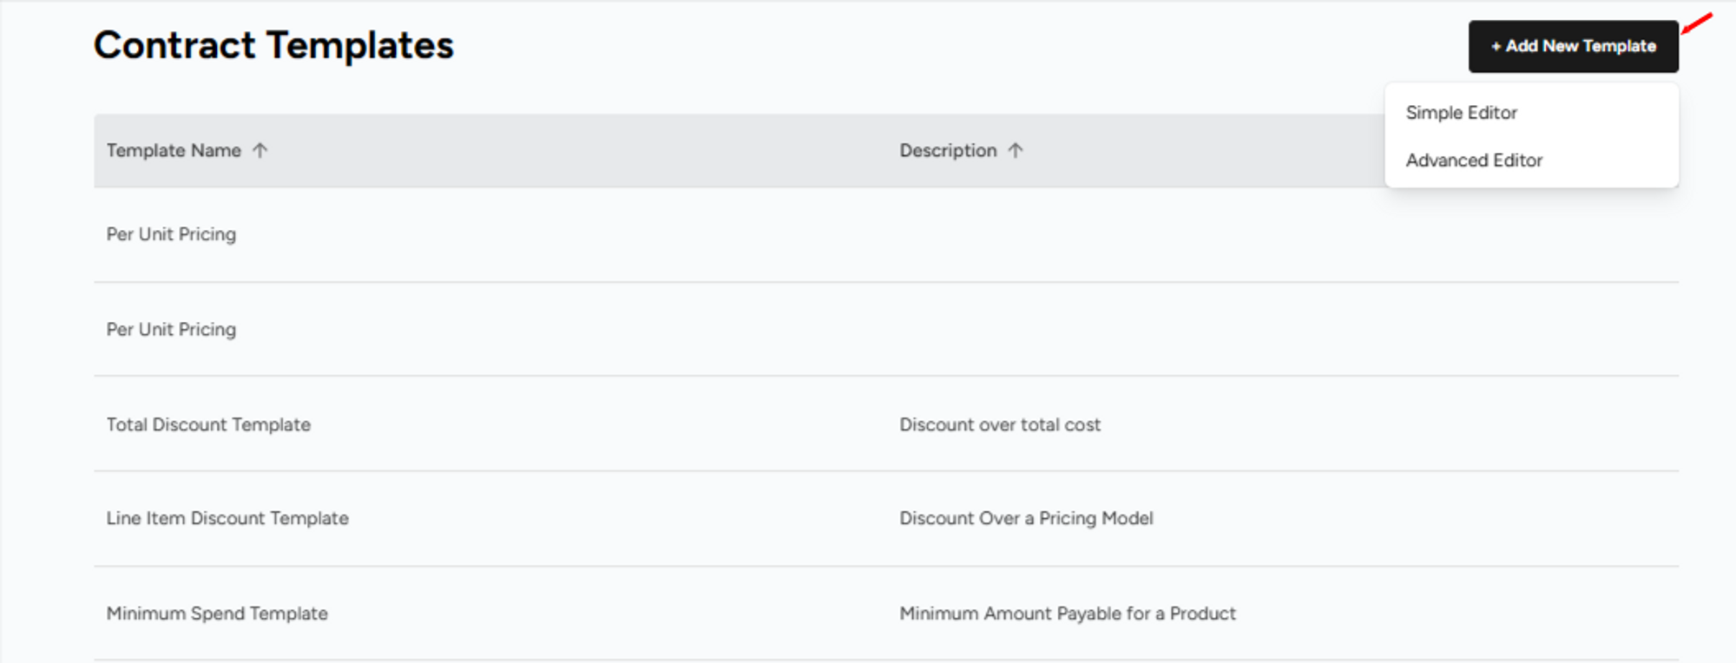Click the Add New Template button
This screenshot has height=663, width=1736.
(1573, 46)
